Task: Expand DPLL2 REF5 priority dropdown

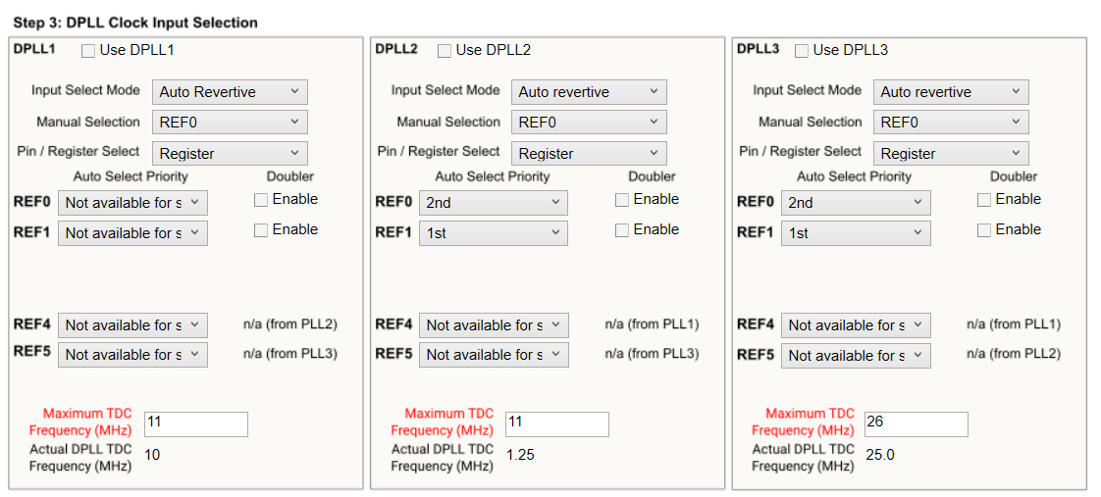Action: click(x=494, y=355)
